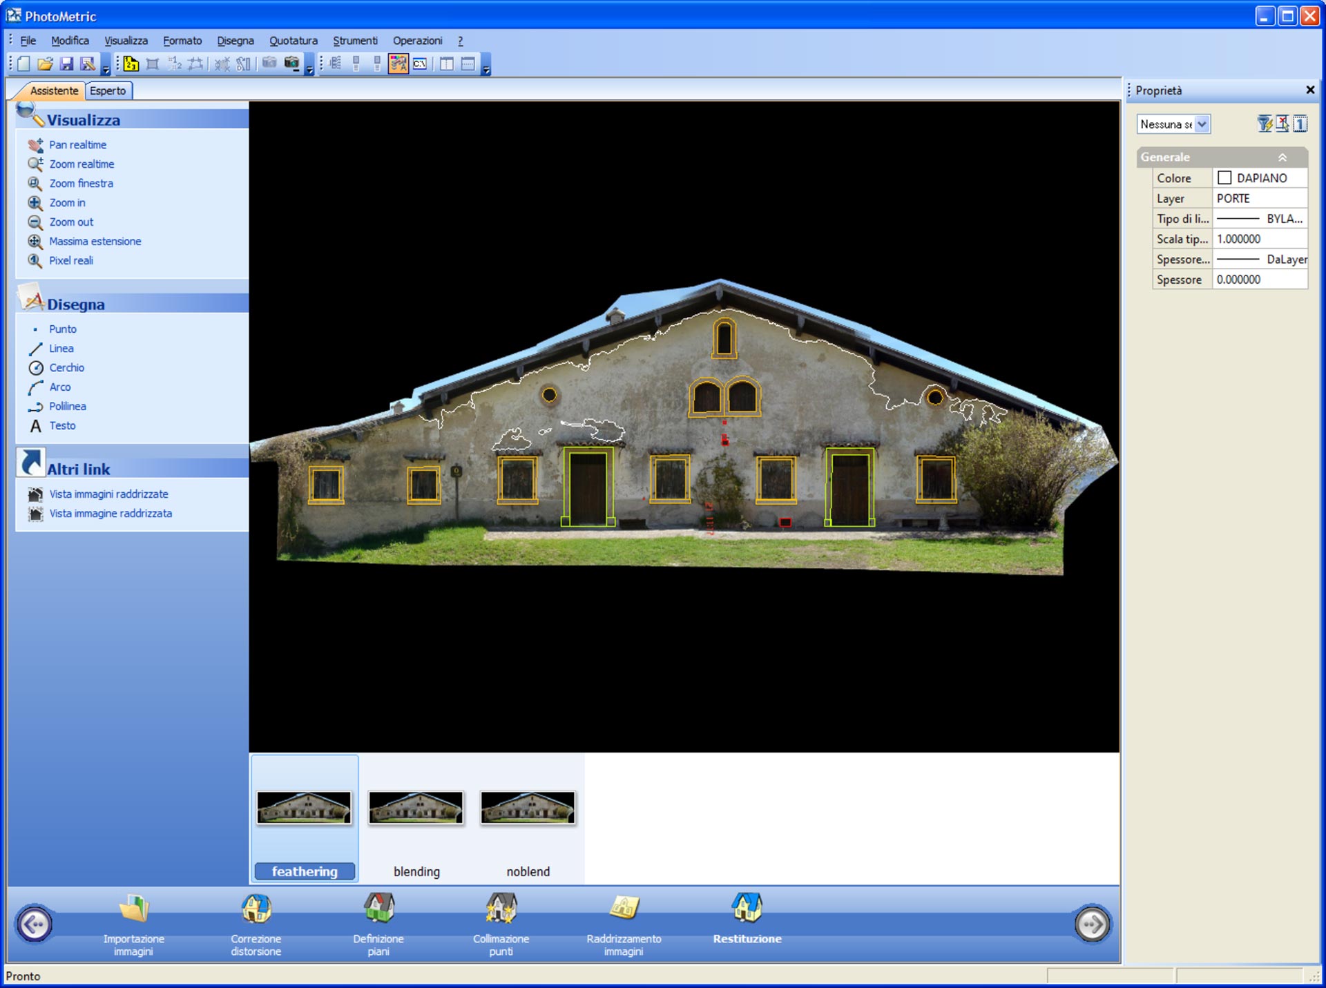
Task: Click the Definizione piani step icon
Action: click(x=378, y=909)
